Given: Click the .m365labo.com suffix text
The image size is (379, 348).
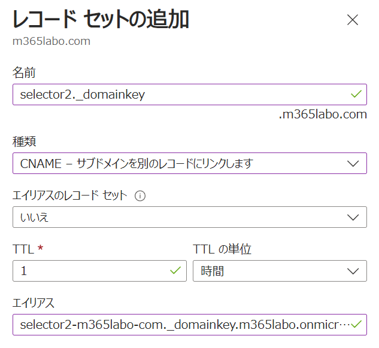Looking at the screenshot, I should 323,114.
